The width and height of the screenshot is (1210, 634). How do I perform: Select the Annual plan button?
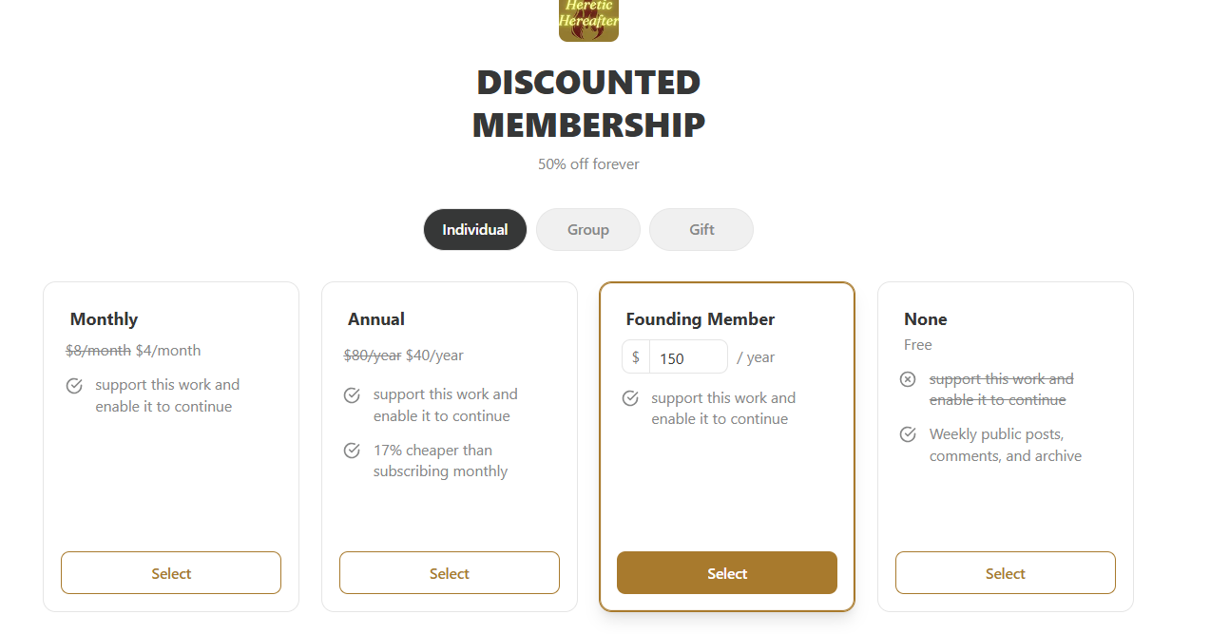click(x=450, y=573)
